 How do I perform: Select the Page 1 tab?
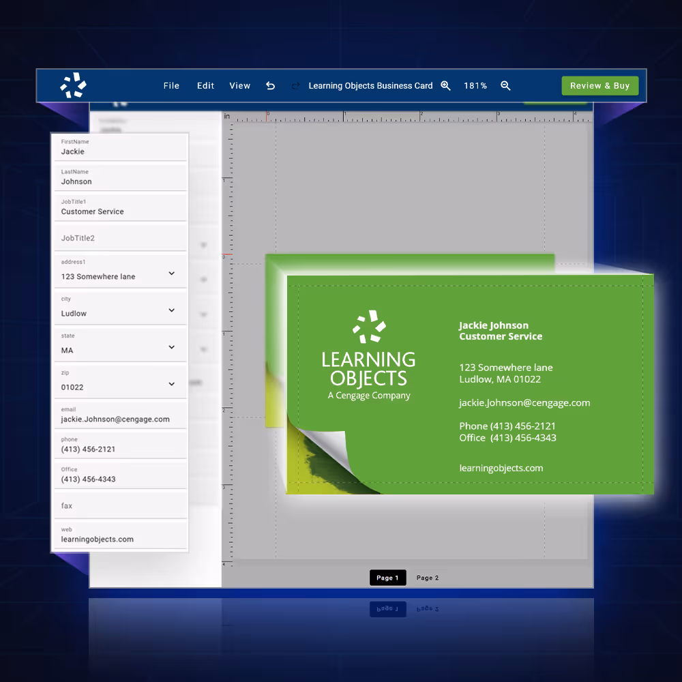pos(388,578)
